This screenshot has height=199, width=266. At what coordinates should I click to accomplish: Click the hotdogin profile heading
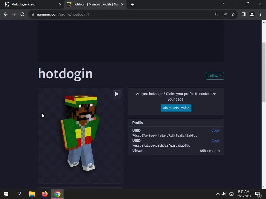coord(65,74)
